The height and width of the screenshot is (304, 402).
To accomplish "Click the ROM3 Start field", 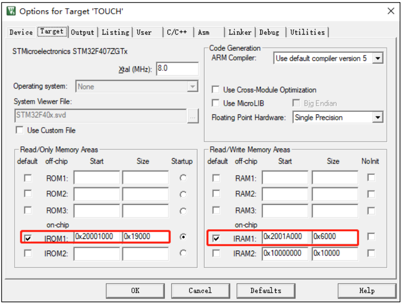I will coord(96,211).
